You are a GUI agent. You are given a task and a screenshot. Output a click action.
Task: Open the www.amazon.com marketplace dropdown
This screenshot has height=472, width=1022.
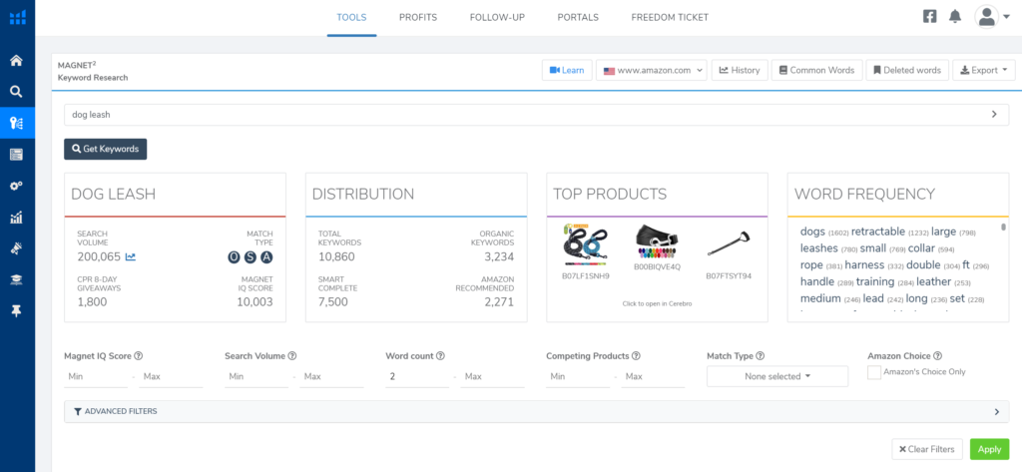[651, 71]
